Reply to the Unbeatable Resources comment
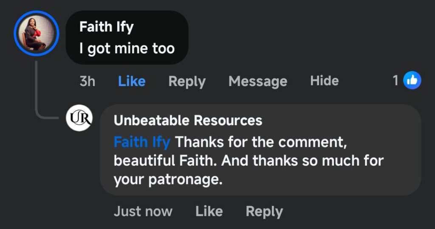The image size is (435, 229). click(264, 211)
